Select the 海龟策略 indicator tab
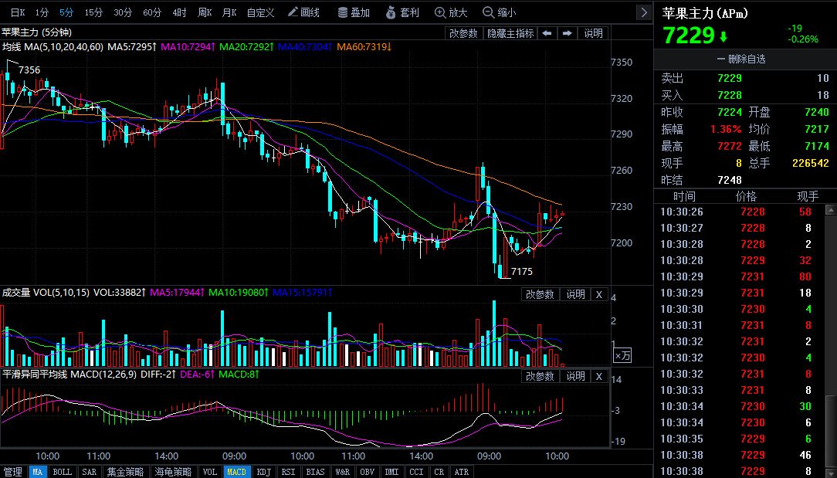 click(x=173, y=472)
